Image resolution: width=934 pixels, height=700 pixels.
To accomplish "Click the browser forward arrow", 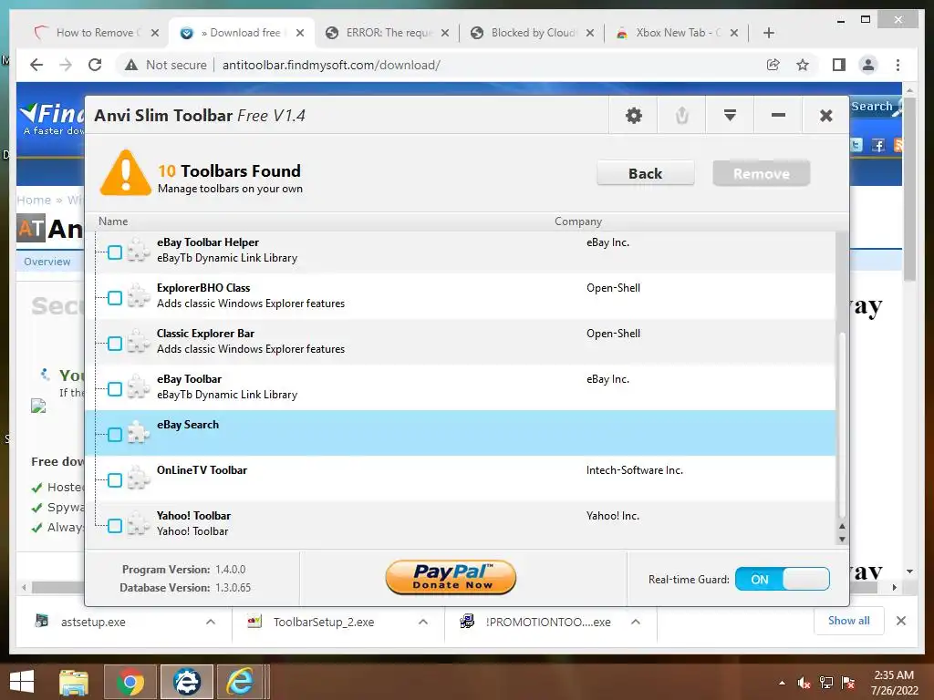I will 66,65.
